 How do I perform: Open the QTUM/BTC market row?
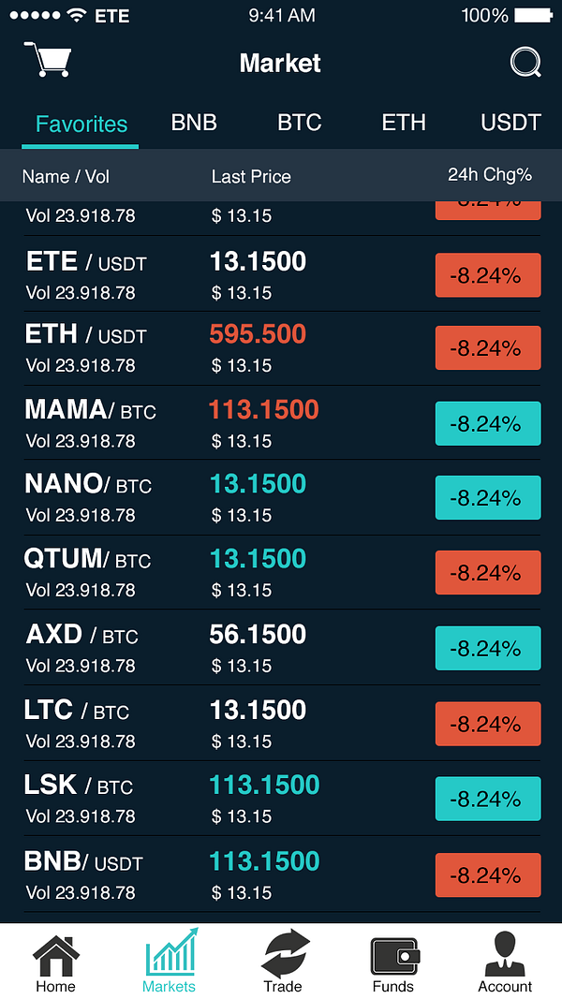(x=282, y=572)
